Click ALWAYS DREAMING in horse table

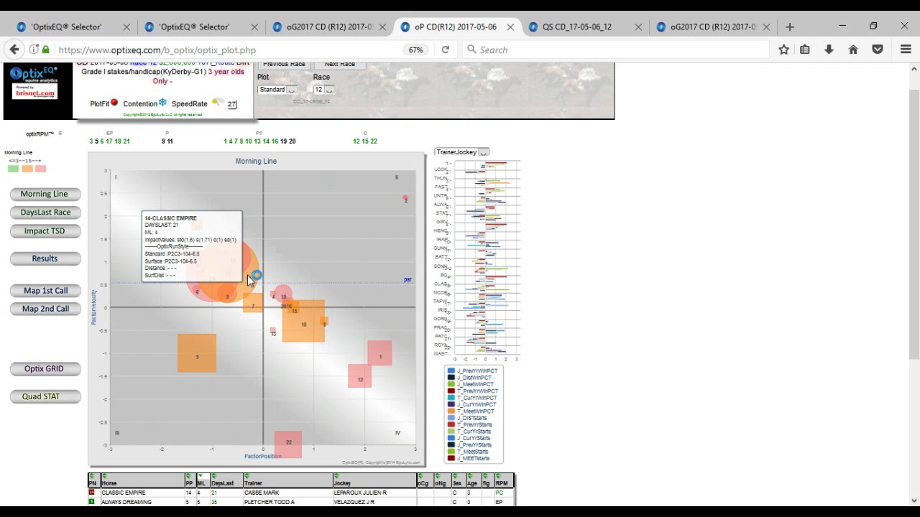pos(126,502)
